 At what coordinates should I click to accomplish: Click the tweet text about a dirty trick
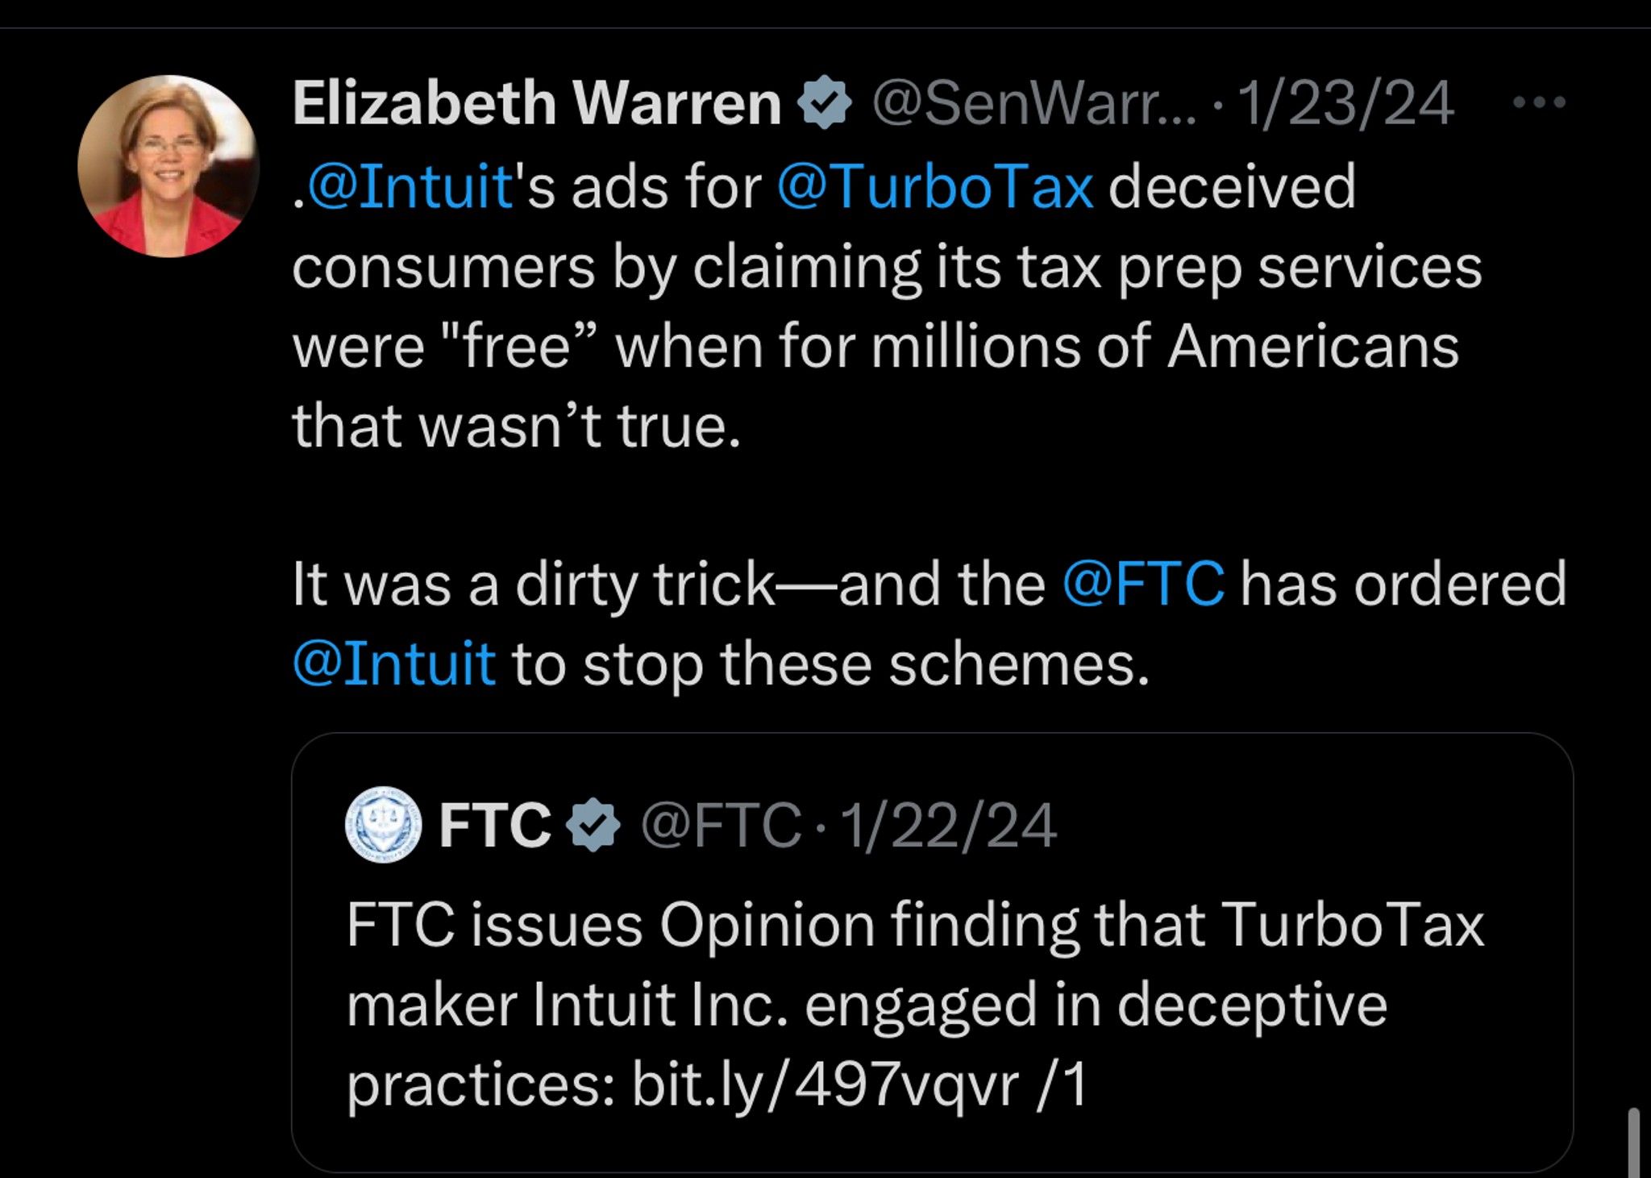[x=929, y=624]
